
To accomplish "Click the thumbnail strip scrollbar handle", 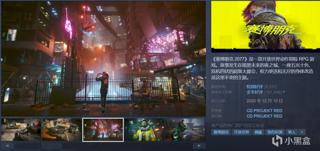I will [x=51, y=146].
